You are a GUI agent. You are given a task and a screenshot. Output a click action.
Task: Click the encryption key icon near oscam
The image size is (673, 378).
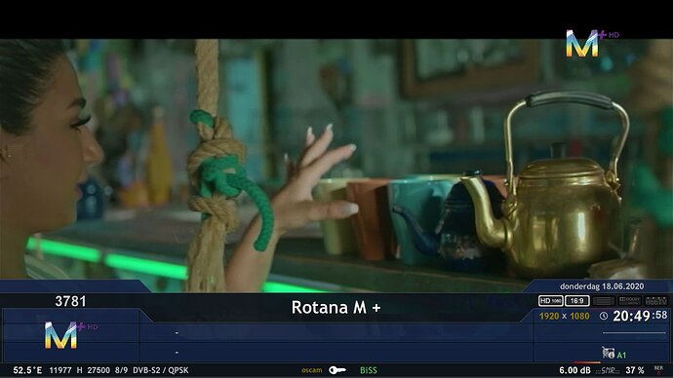coord(337,370)
